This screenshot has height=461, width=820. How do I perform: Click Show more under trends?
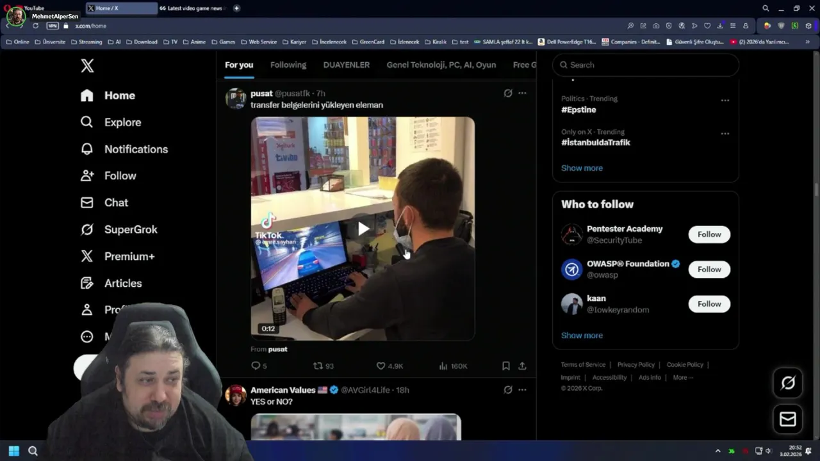click(x=582, y=168)
